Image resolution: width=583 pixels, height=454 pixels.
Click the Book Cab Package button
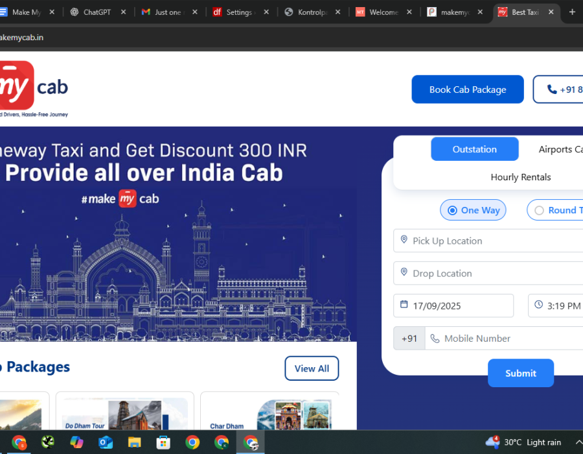click(467, 90)
